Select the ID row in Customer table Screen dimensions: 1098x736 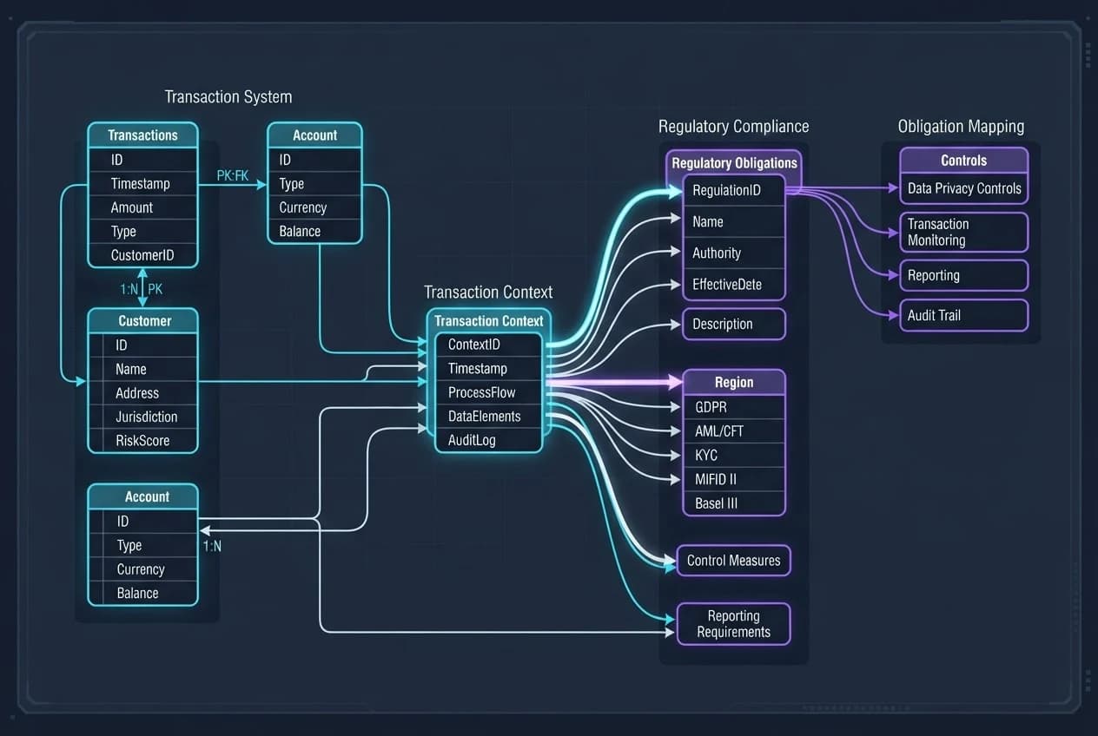[143, 345]
